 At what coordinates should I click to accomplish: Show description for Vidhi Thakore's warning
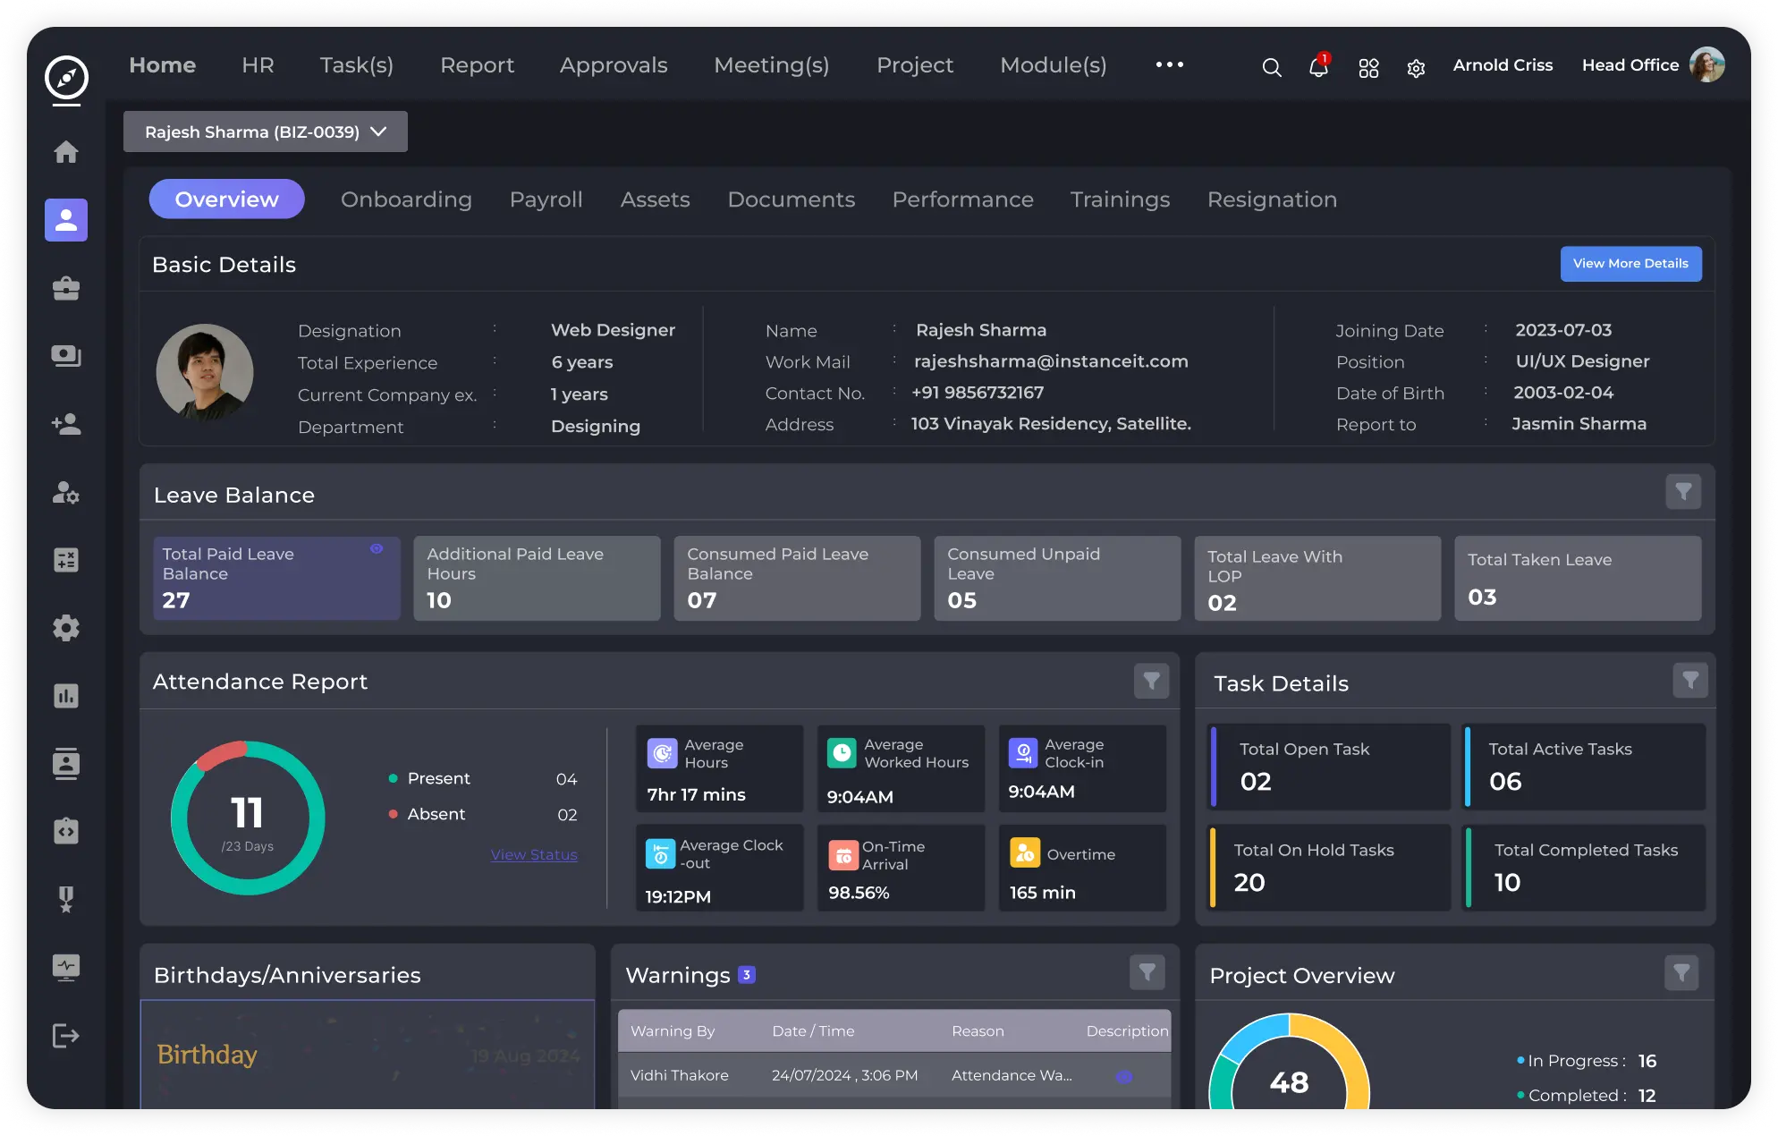pos(1126,1076)
